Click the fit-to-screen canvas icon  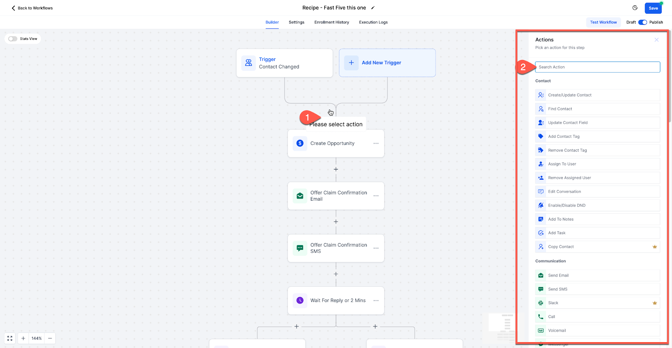click(x=10, y=338)
